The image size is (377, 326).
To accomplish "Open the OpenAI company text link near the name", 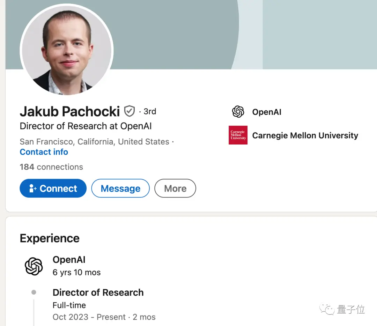I will (267, 112).
